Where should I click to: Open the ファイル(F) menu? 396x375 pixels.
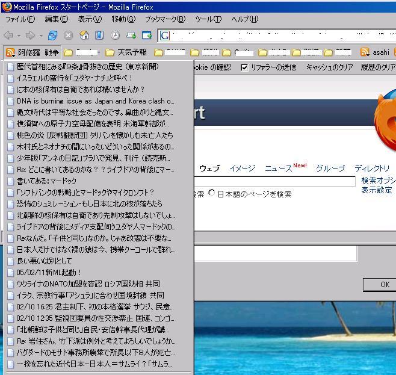pos(20,19)
